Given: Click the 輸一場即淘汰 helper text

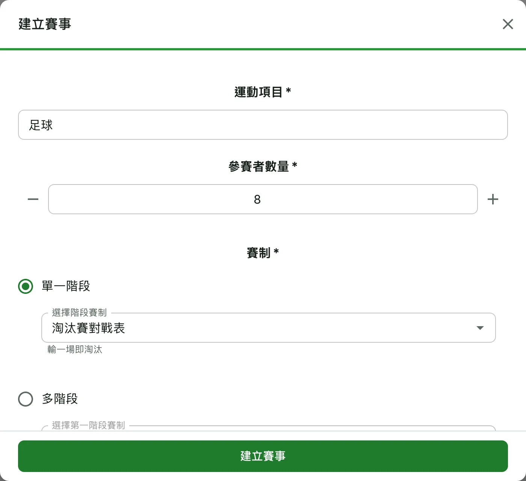Looking at the screenshot, I should coord(75,349).
